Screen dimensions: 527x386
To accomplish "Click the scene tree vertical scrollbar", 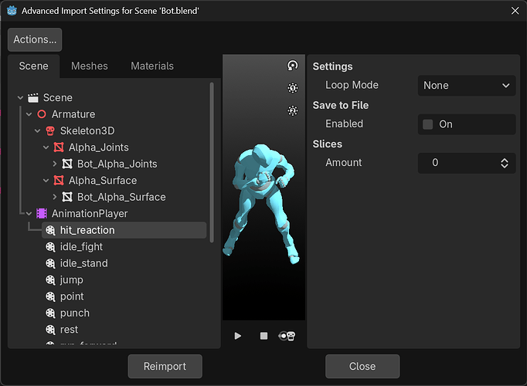I will click(x=212, y=162).
